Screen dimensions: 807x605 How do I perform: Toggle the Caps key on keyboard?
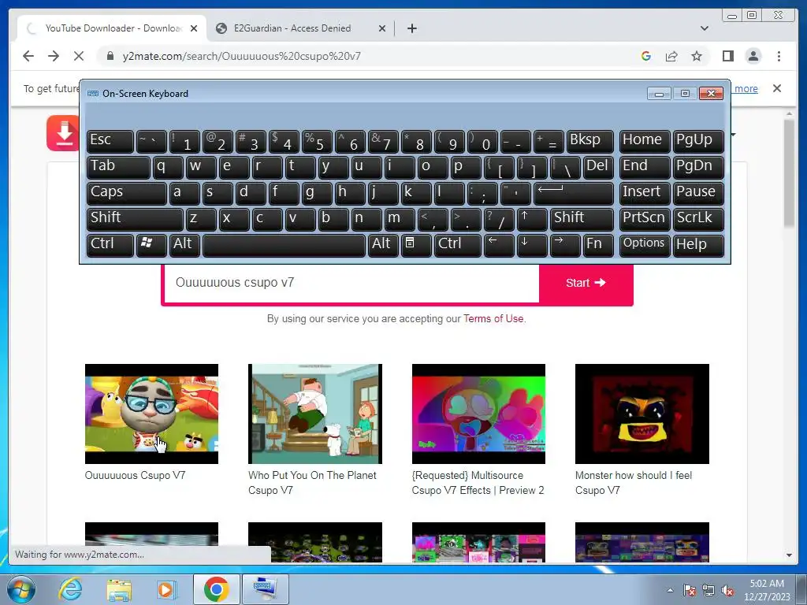tap(126, 193)
